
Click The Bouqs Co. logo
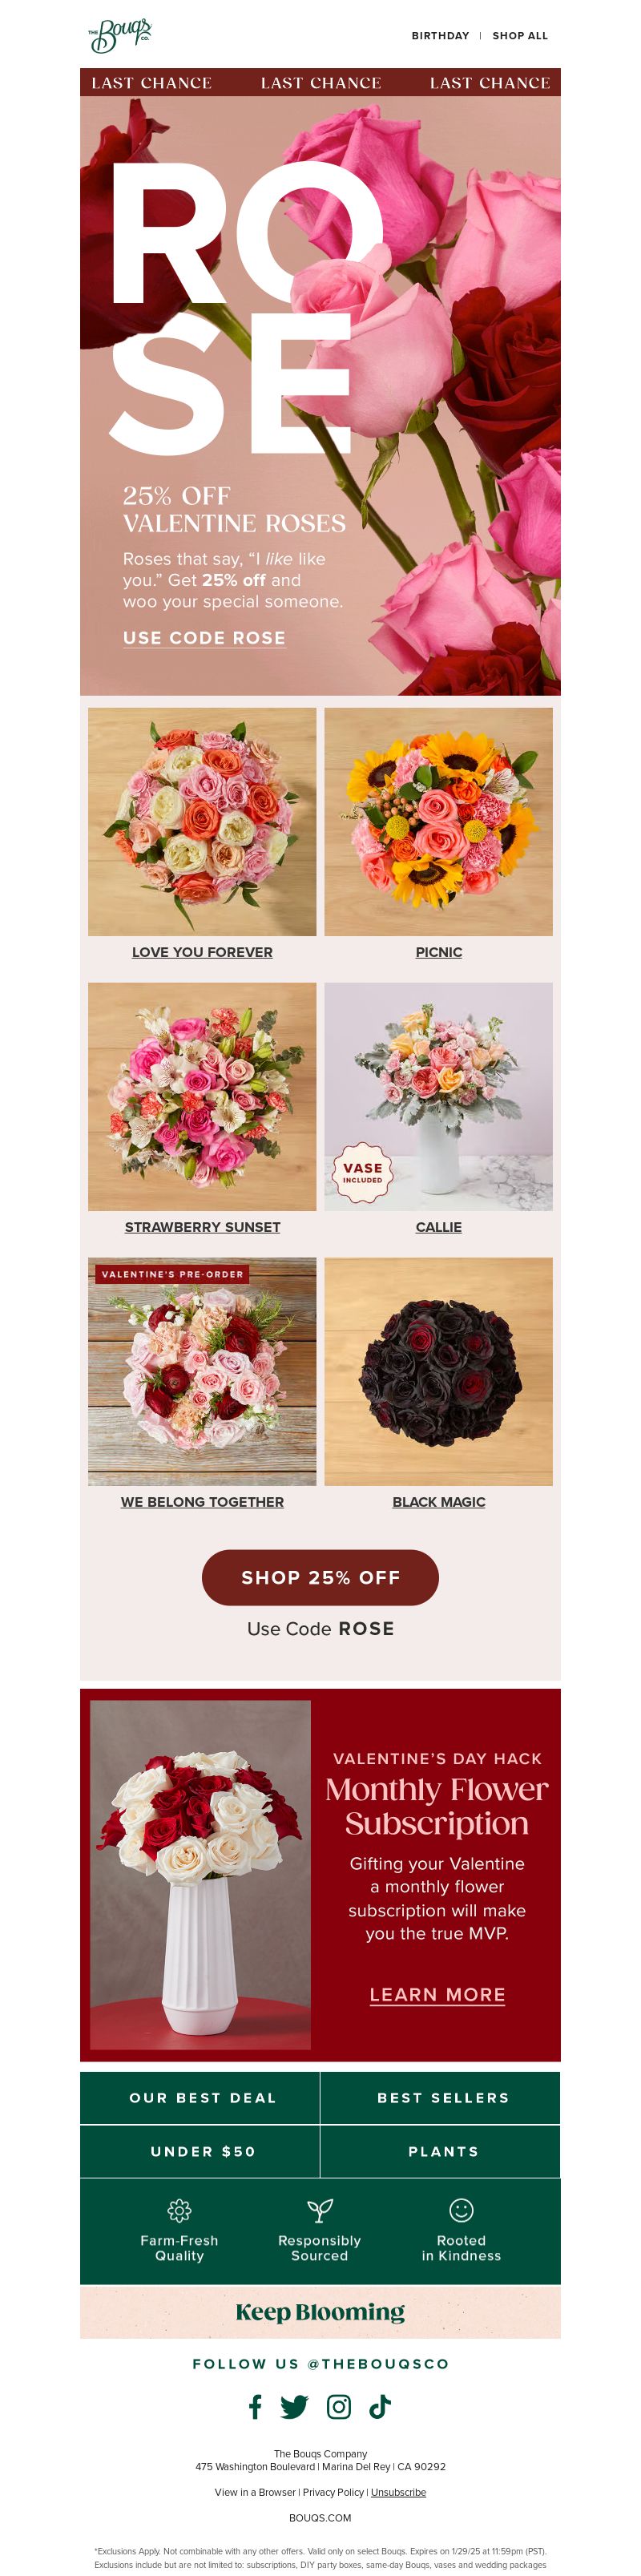(x=120, y=35)
